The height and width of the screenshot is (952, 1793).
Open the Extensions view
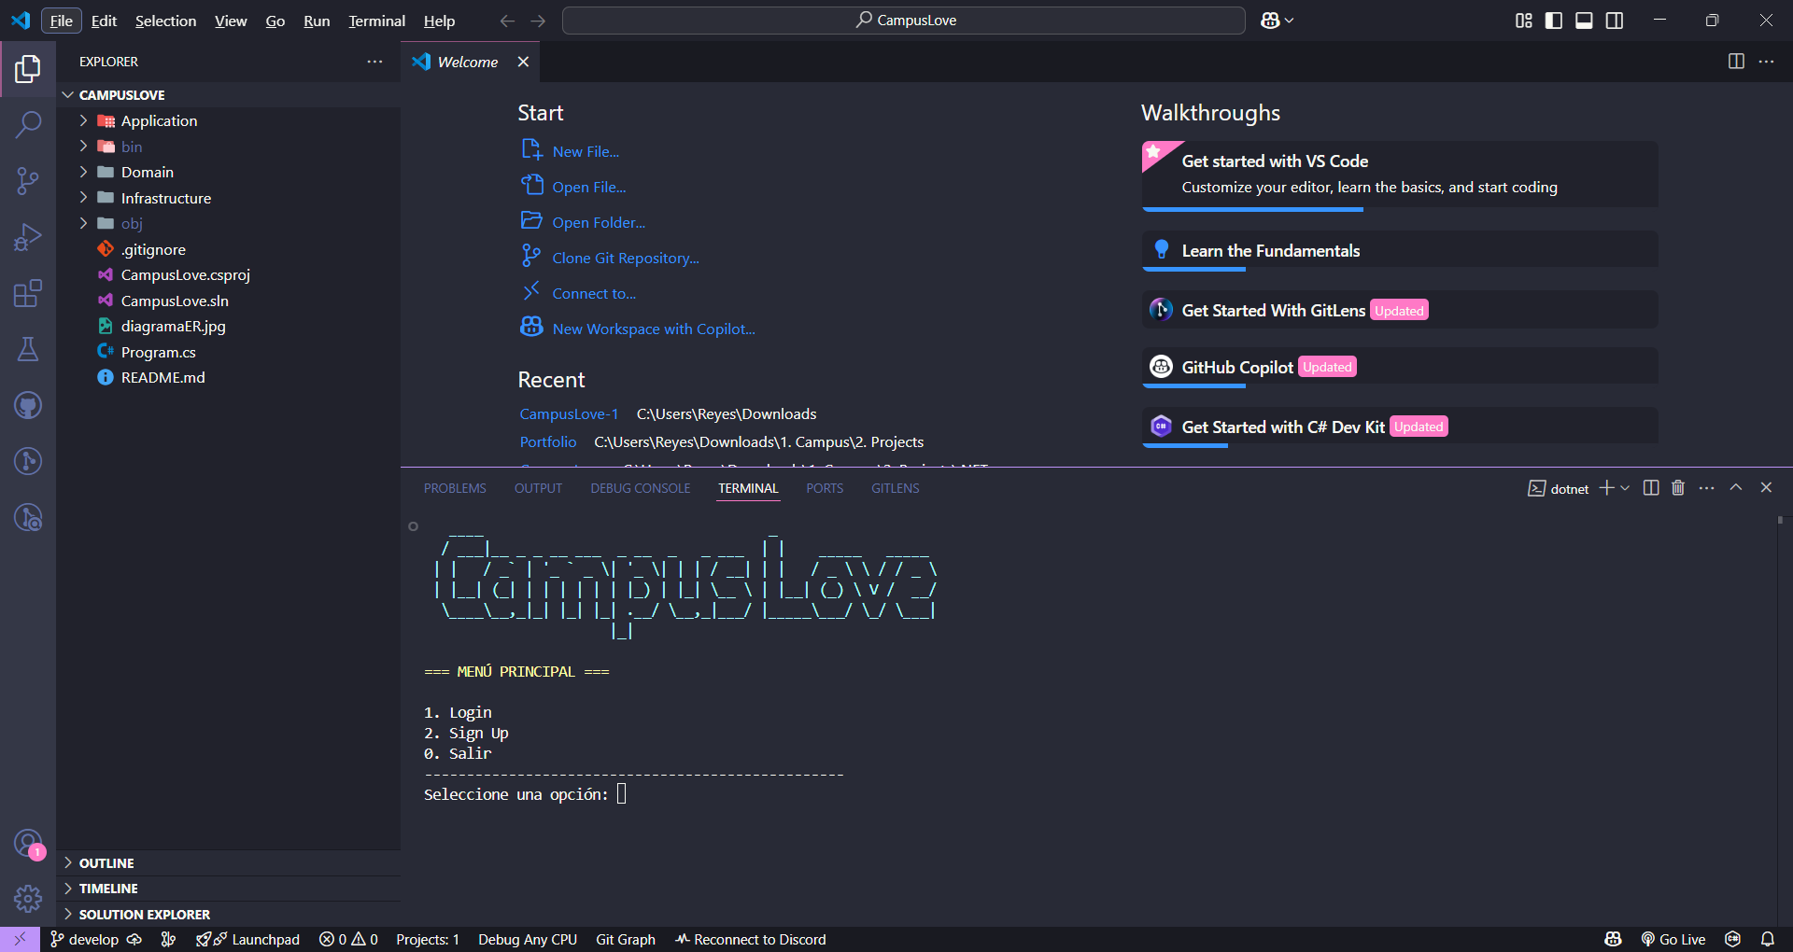point(28,292)
